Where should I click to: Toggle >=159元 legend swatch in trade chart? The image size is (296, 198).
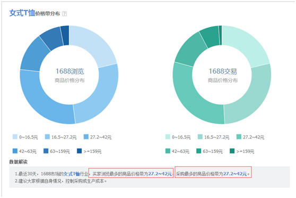(x=232, y=151)
